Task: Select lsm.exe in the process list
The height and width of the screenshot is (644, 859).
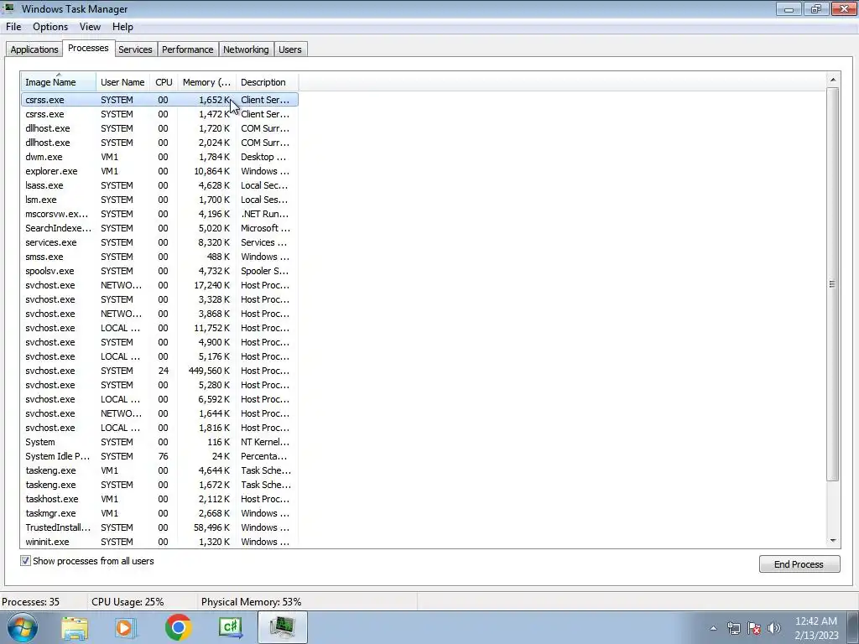Action: coord(159,200)
